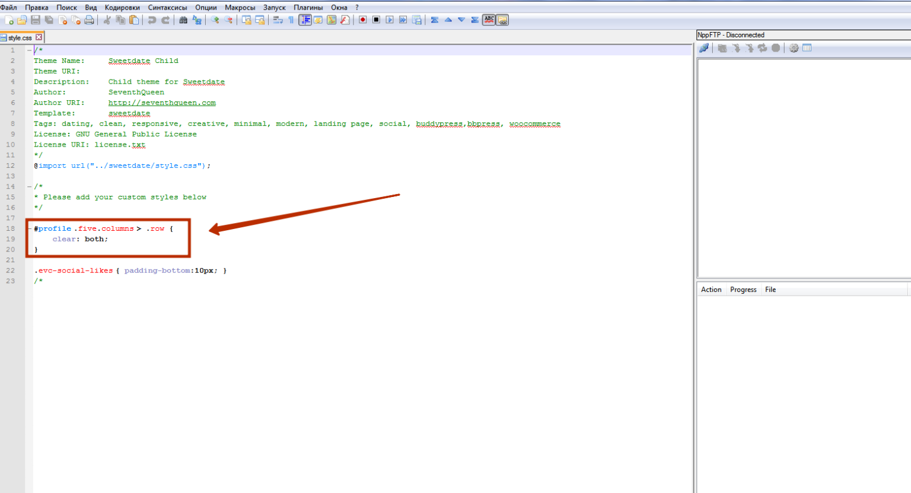The image size is (911, 493).
Task: Click the NppFTP connect icon
Action: pos(704,48)
